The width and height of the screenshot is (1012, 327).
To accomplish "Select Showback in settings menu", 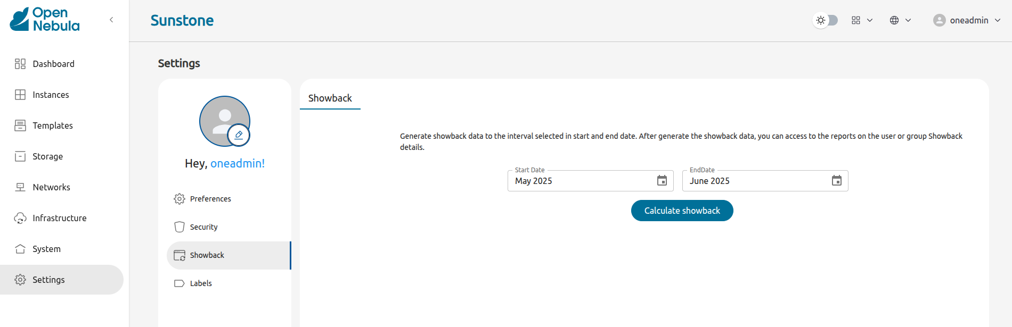I will 229,255.
